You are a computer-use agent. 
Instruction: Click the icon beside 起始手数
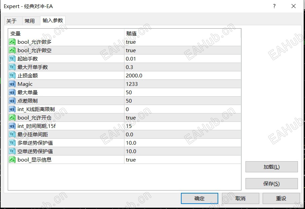12,59
